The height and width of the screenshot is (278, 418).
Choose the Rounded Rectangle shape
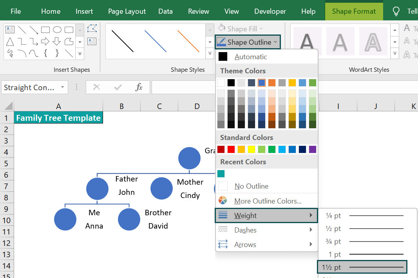pos(69,29)
